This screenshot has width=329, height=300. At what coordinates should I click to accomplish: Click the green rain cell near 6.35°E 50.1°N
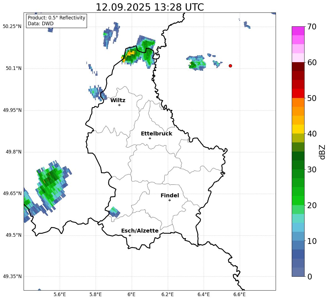point(196,63)
